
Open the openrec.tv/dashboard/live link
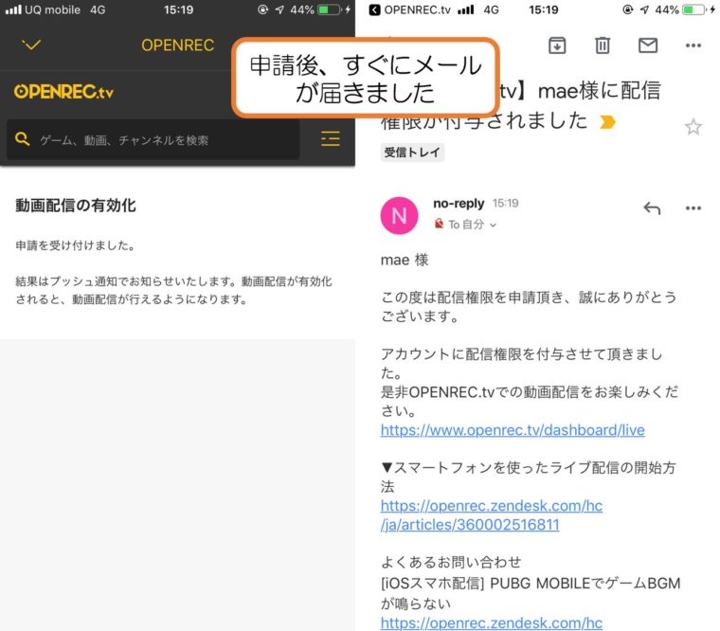513,430
